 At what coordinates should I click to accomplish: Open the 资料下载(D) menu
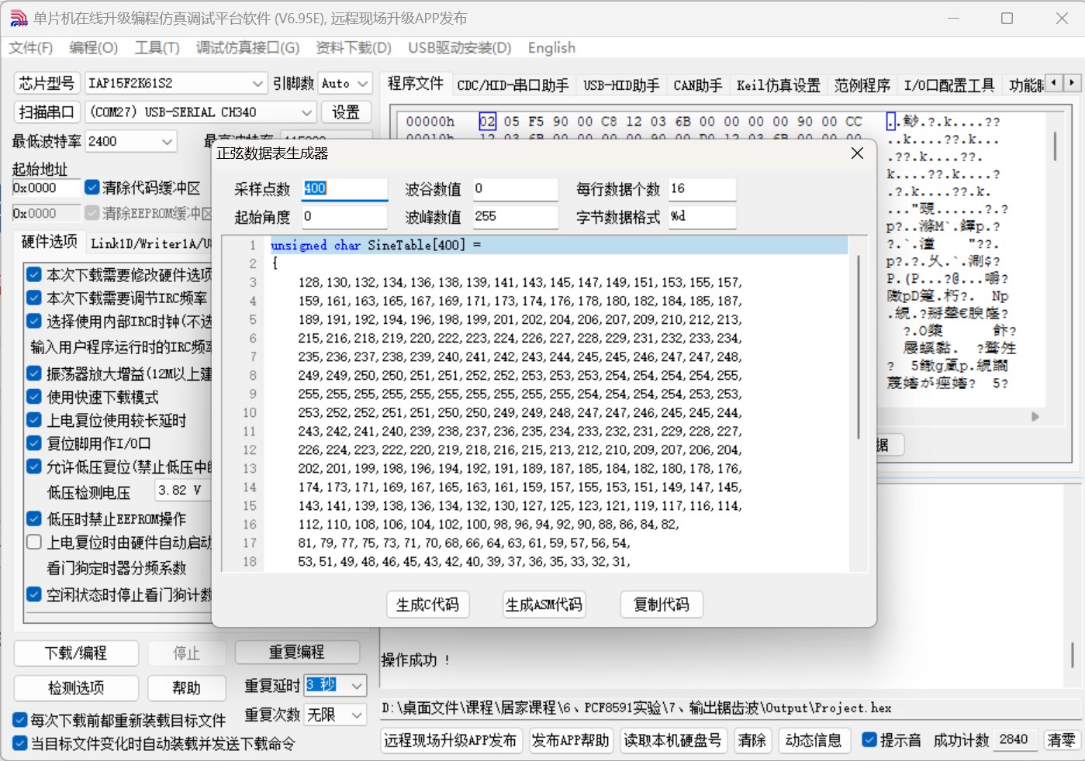pos(354,48)
